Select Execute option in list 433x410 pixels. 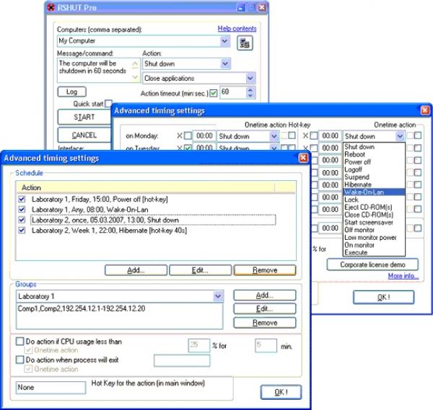pyautogui.click(x=374, y=252)
